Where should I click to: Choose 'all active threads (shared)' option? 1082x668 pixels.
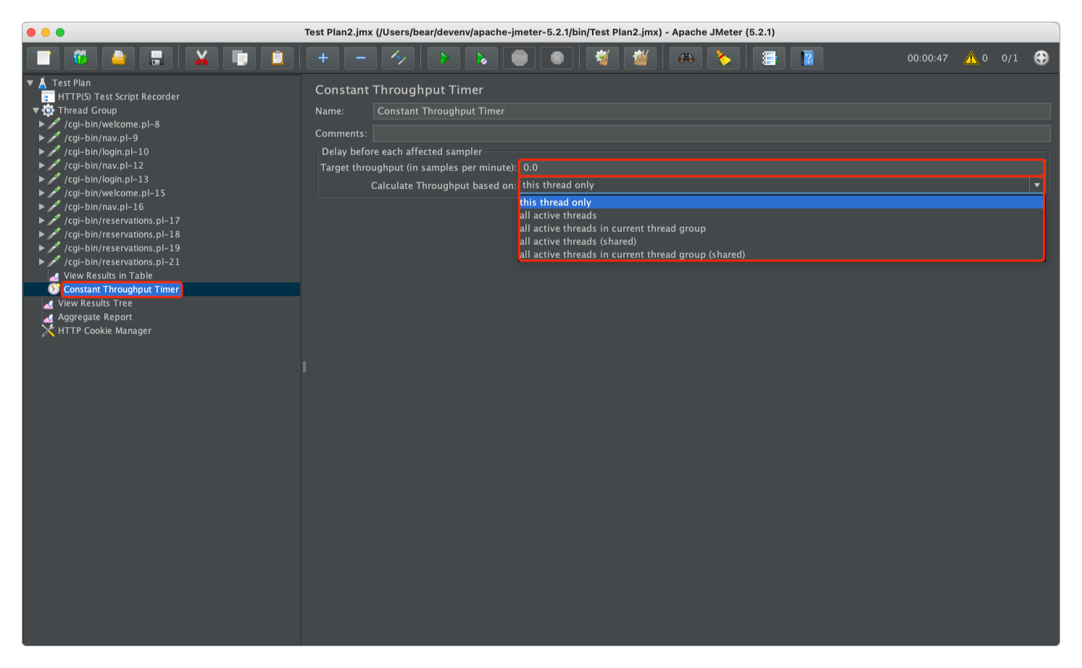click(781, 241)
